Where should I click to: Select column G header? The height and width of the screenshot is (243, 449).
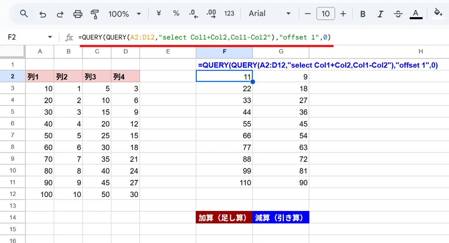(281, 52)
